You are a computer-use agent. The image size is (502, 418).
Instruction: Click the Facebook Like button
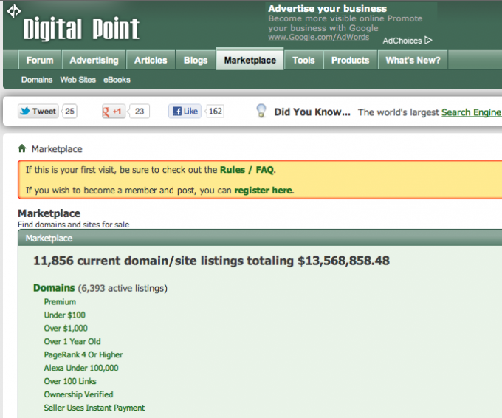tap(185, 111)
